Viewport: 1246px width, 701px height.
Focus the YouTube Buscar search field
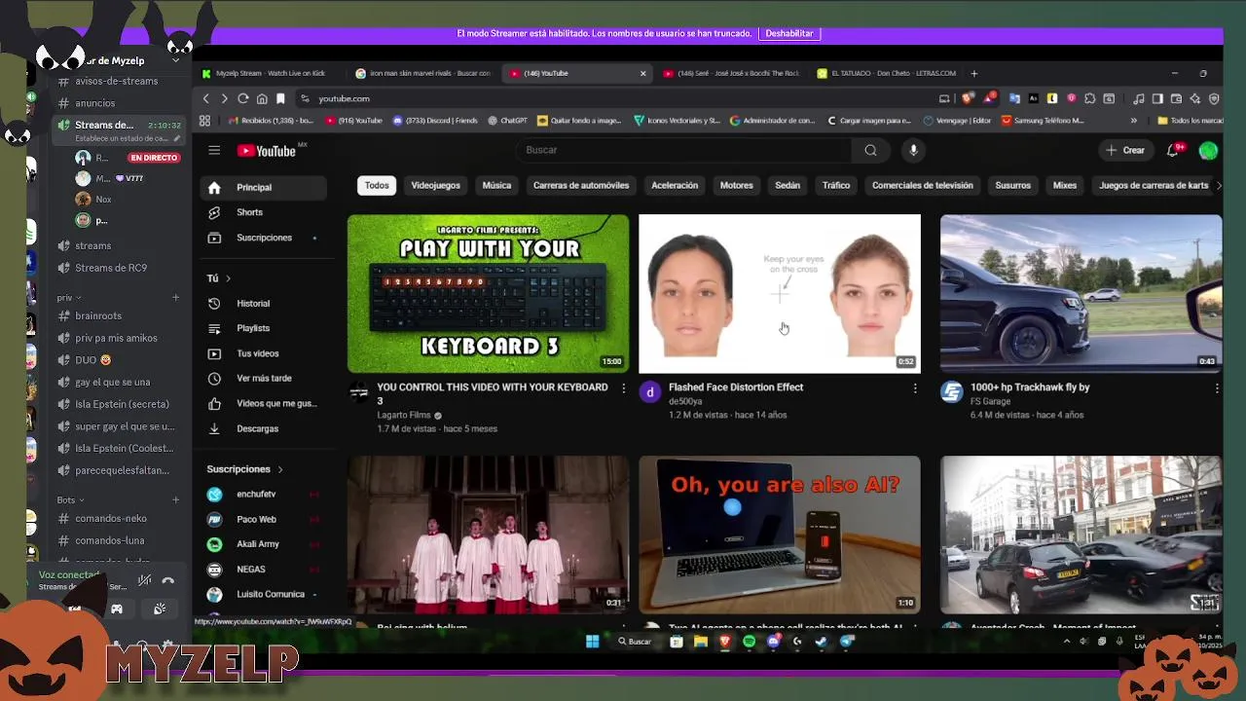click(x=684, y=150)
